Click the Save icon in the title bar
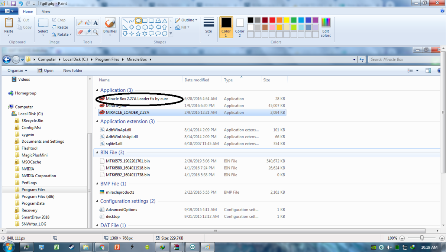 (13, 3)
